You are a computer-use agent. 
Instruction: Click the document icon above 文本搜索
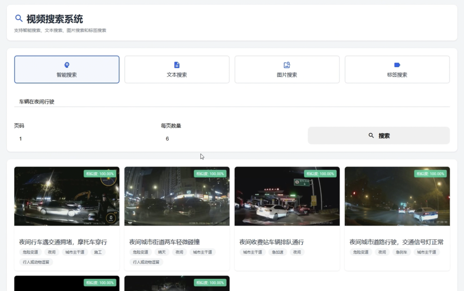(x=177, y=65)
